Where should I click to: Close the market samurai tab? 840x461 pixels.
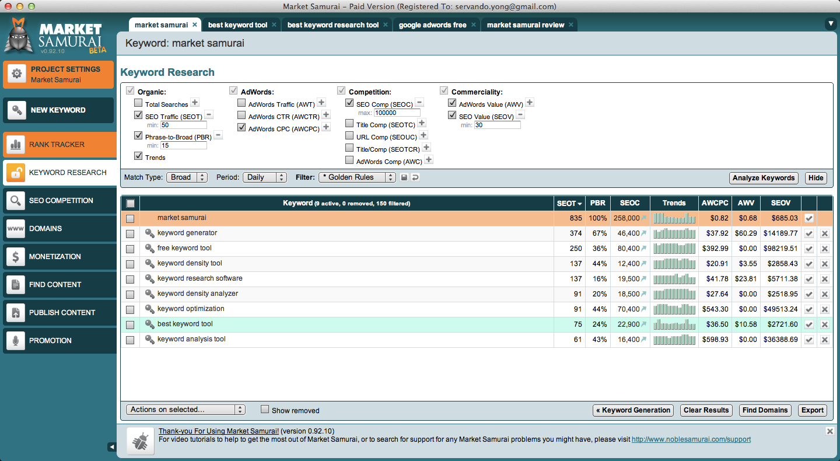(195, 25)
